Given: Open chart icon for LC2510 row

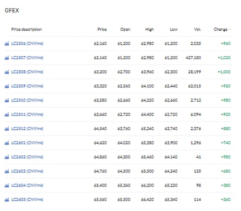Looking at the screenshot, I should [x=7, y=100].
